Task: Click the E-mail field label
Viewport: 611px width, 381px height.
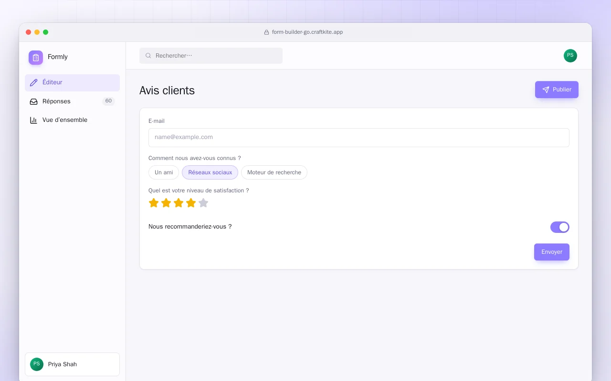Action: pyautogui.click(x=157, y=121)
